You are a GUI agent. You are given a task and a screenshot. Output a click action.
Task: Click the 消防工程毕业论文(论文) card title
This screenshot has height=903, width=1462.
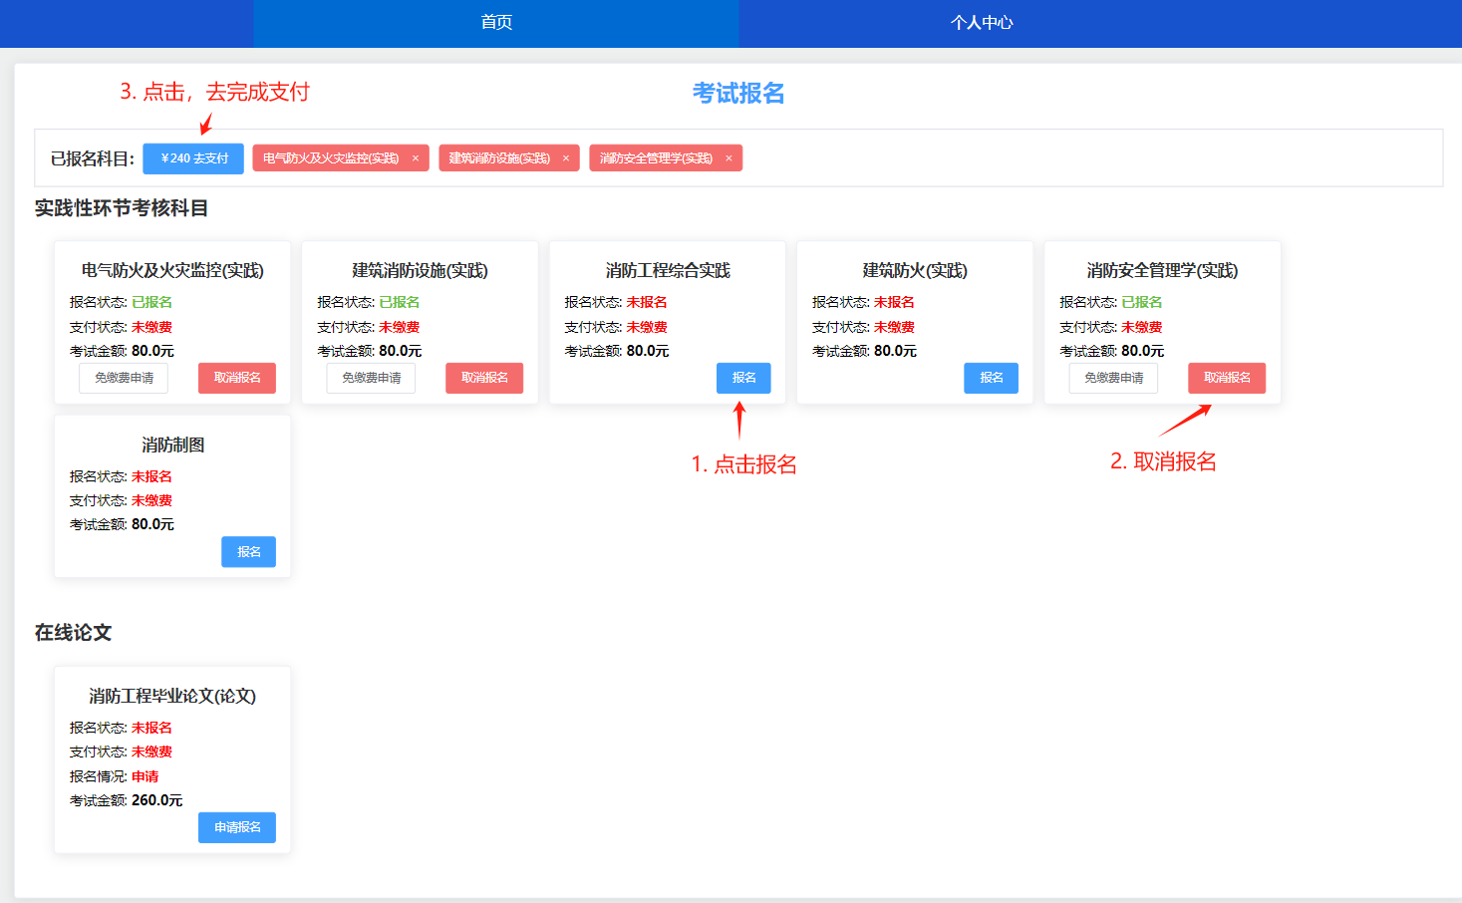(172, 696)
